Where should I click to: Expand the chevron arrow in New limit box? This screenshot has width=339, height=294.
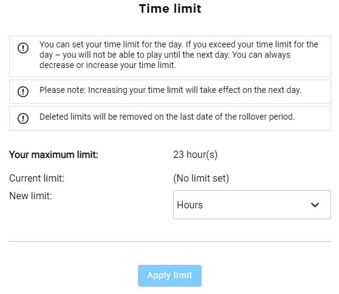tap(315, 205)
